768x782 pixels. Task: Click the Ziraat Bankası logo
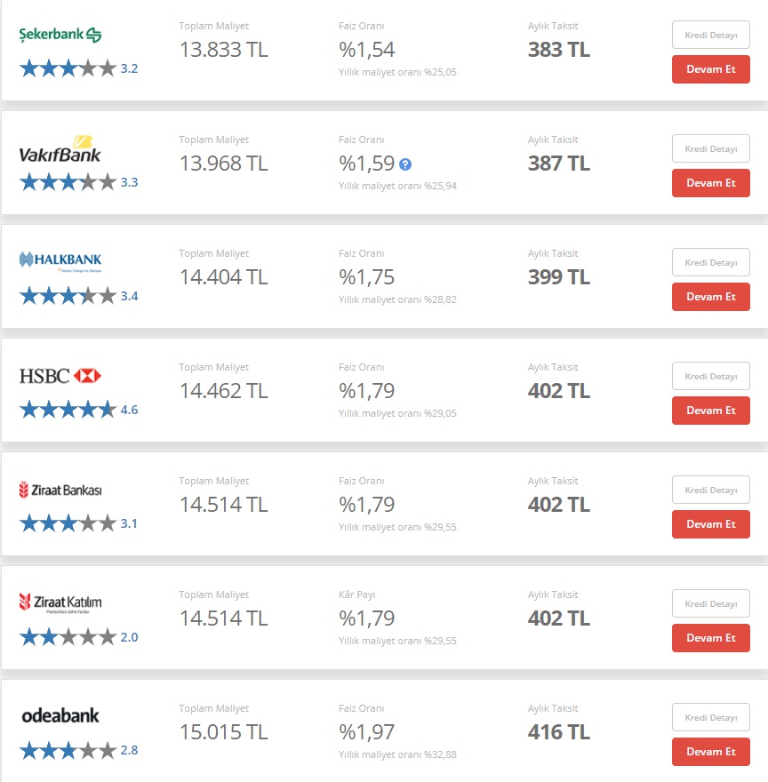coord(60,490)
